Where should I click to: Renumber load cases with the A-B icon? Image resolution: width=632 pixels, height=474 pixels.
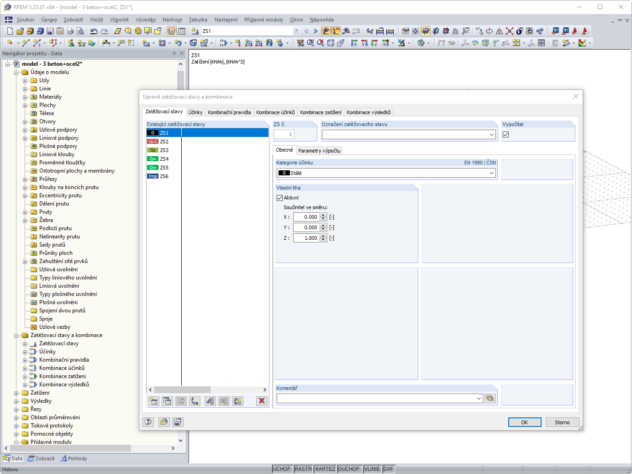pos(194,401)
